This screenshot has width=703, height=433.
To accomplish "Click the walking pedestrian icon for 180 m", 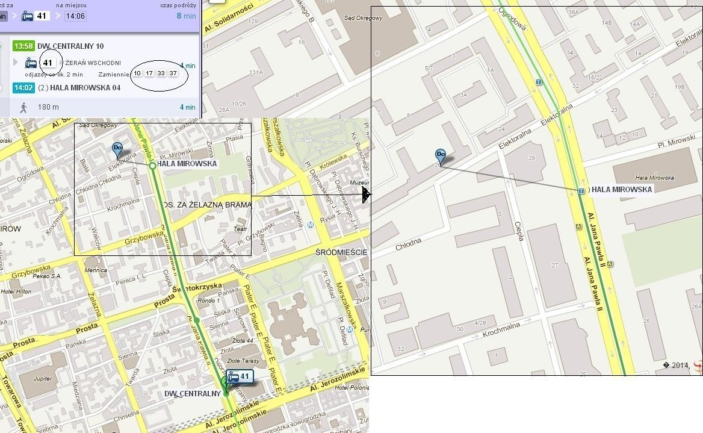I will [x=23, y=107].
